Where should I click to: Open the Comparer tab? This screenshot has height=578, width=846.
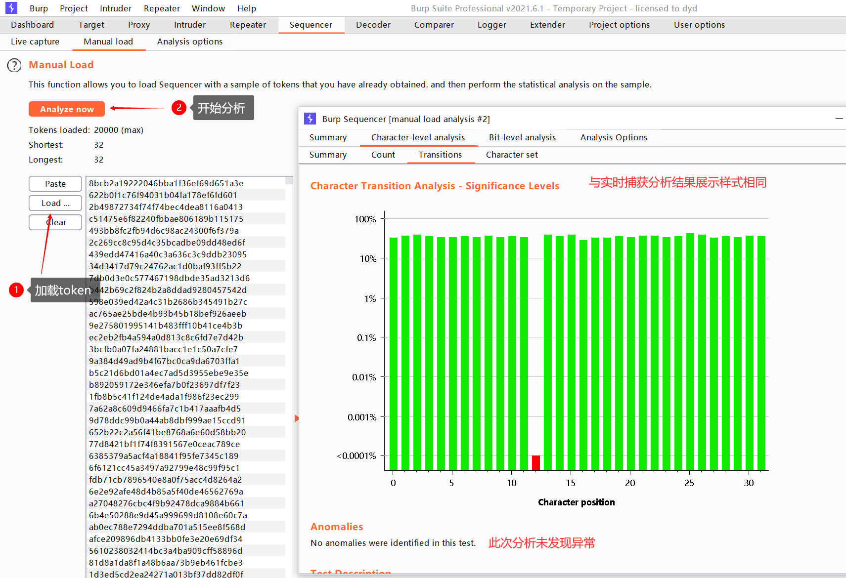point(434,25)
